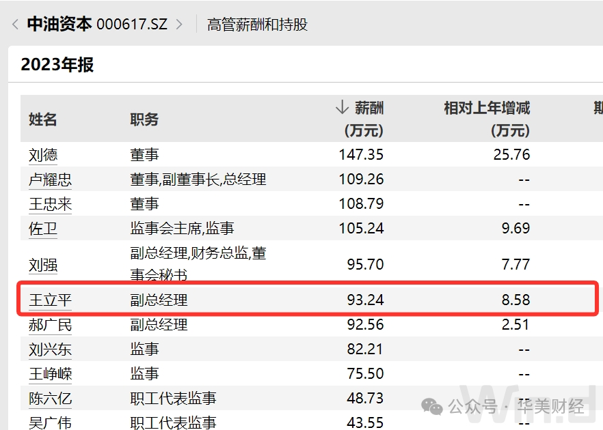Click 监事会主席,监事 position cell

pos(182,229)
